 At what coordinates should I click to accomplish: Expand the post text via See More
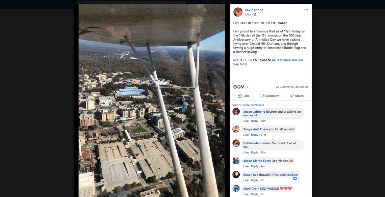pos(240,64)
